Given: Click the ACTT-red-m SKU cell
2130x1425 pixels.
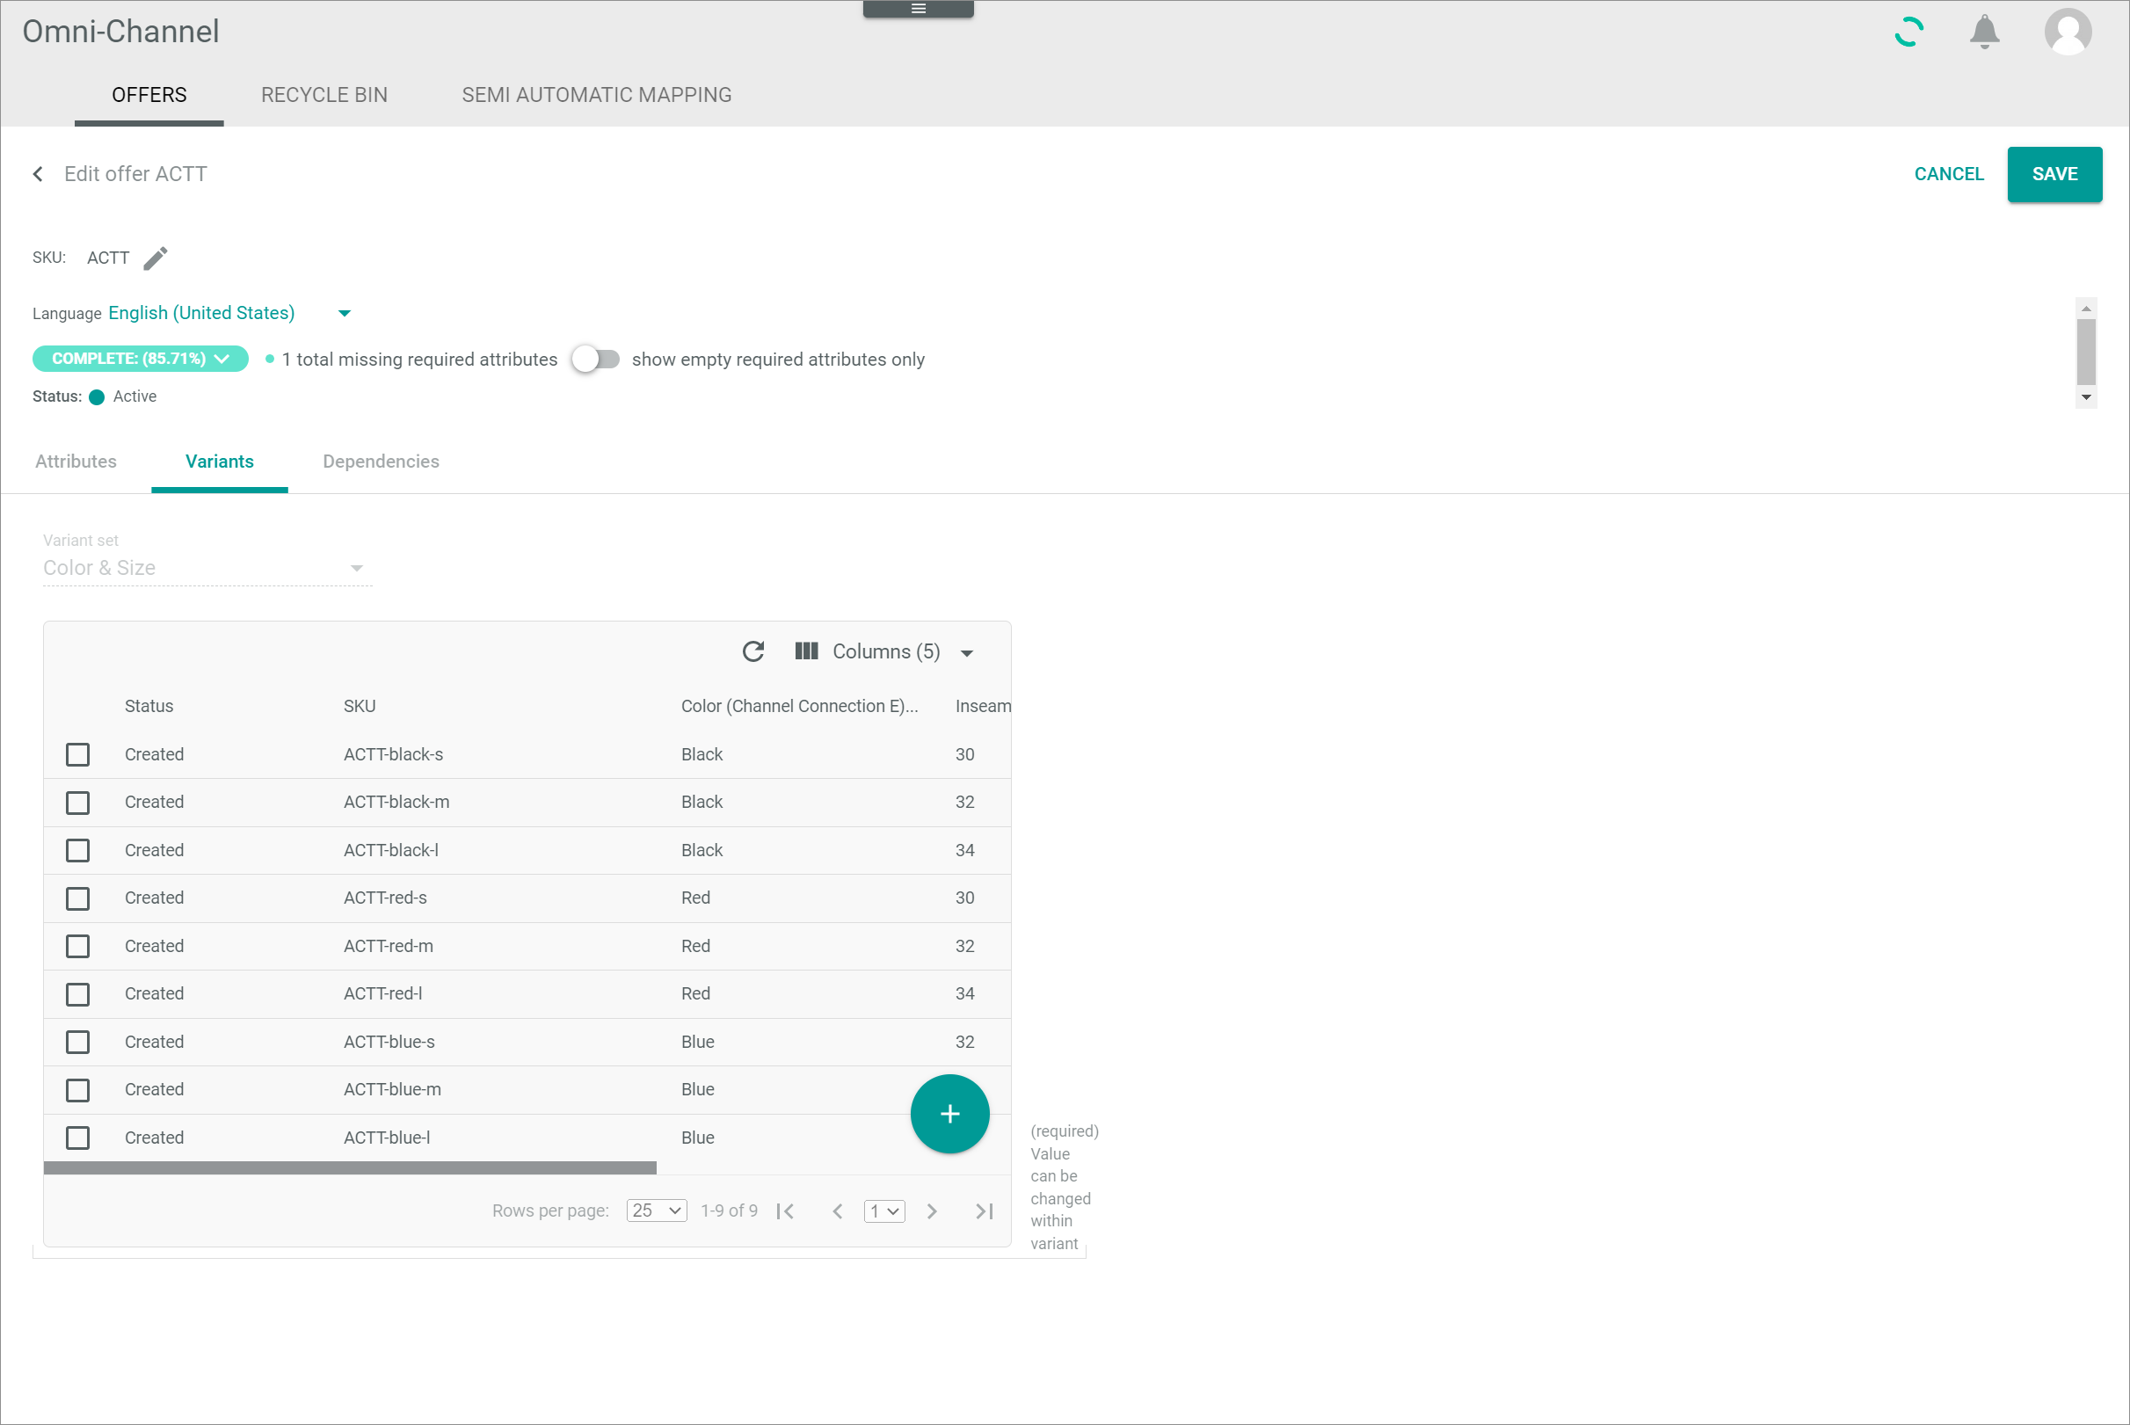Looking at the screenshot, I should [388, 946].
